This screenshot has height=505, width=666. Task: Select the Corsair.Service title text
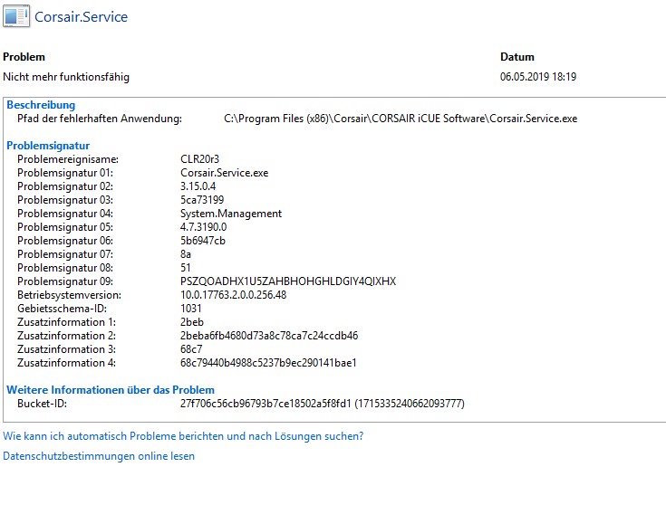[x=82, y=17]
